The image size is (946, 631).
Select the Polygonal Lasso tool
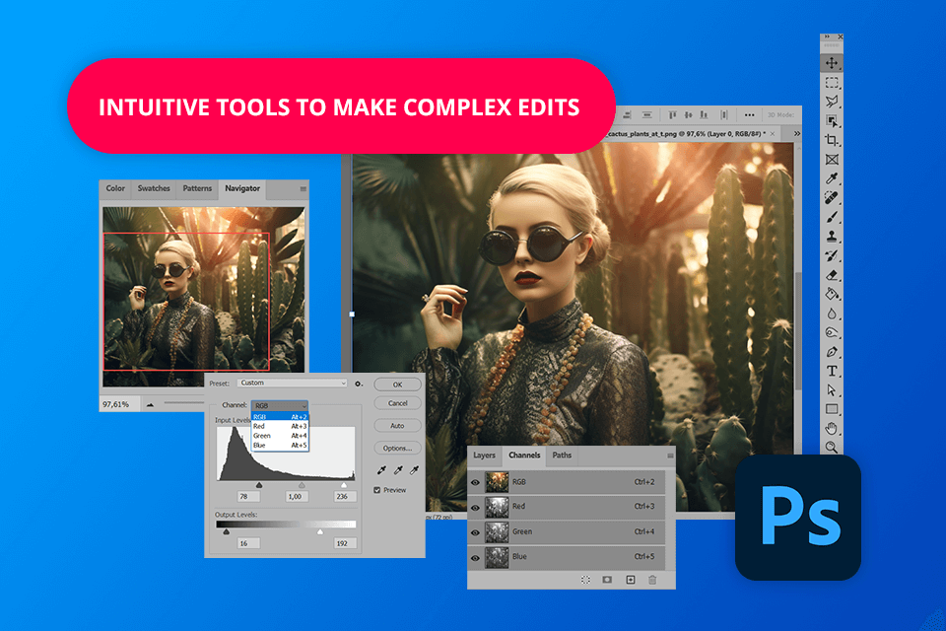click(832, 102)
